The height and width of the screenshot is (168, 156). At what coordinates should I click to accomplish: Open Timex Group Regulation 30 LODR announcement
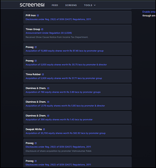(x=49, y=33)
